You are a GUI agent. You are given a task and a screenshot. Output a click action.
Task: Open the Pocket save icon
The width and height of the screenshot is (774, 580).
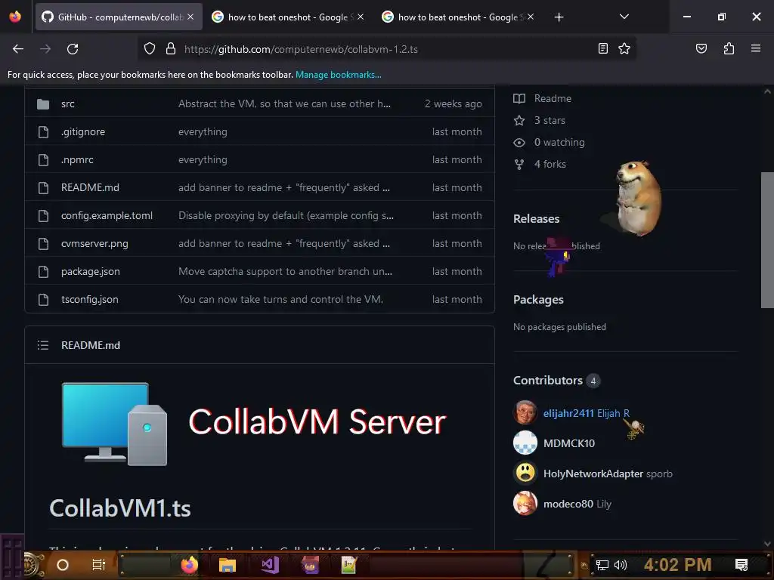(x=701, y=48)
